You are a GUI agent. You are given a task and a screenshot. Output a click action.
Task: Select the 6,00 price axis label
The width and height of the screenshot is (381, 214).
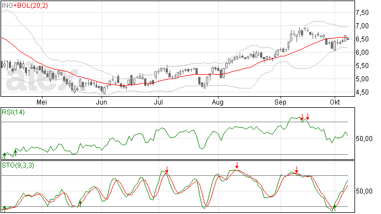click(x=362, y=53)
